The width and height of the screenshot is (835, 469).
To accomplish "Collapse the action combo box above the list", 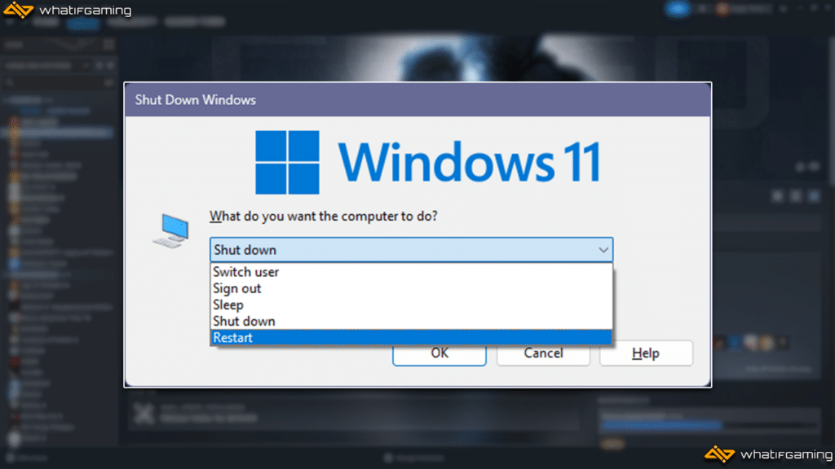I will (x=411, y=249).
